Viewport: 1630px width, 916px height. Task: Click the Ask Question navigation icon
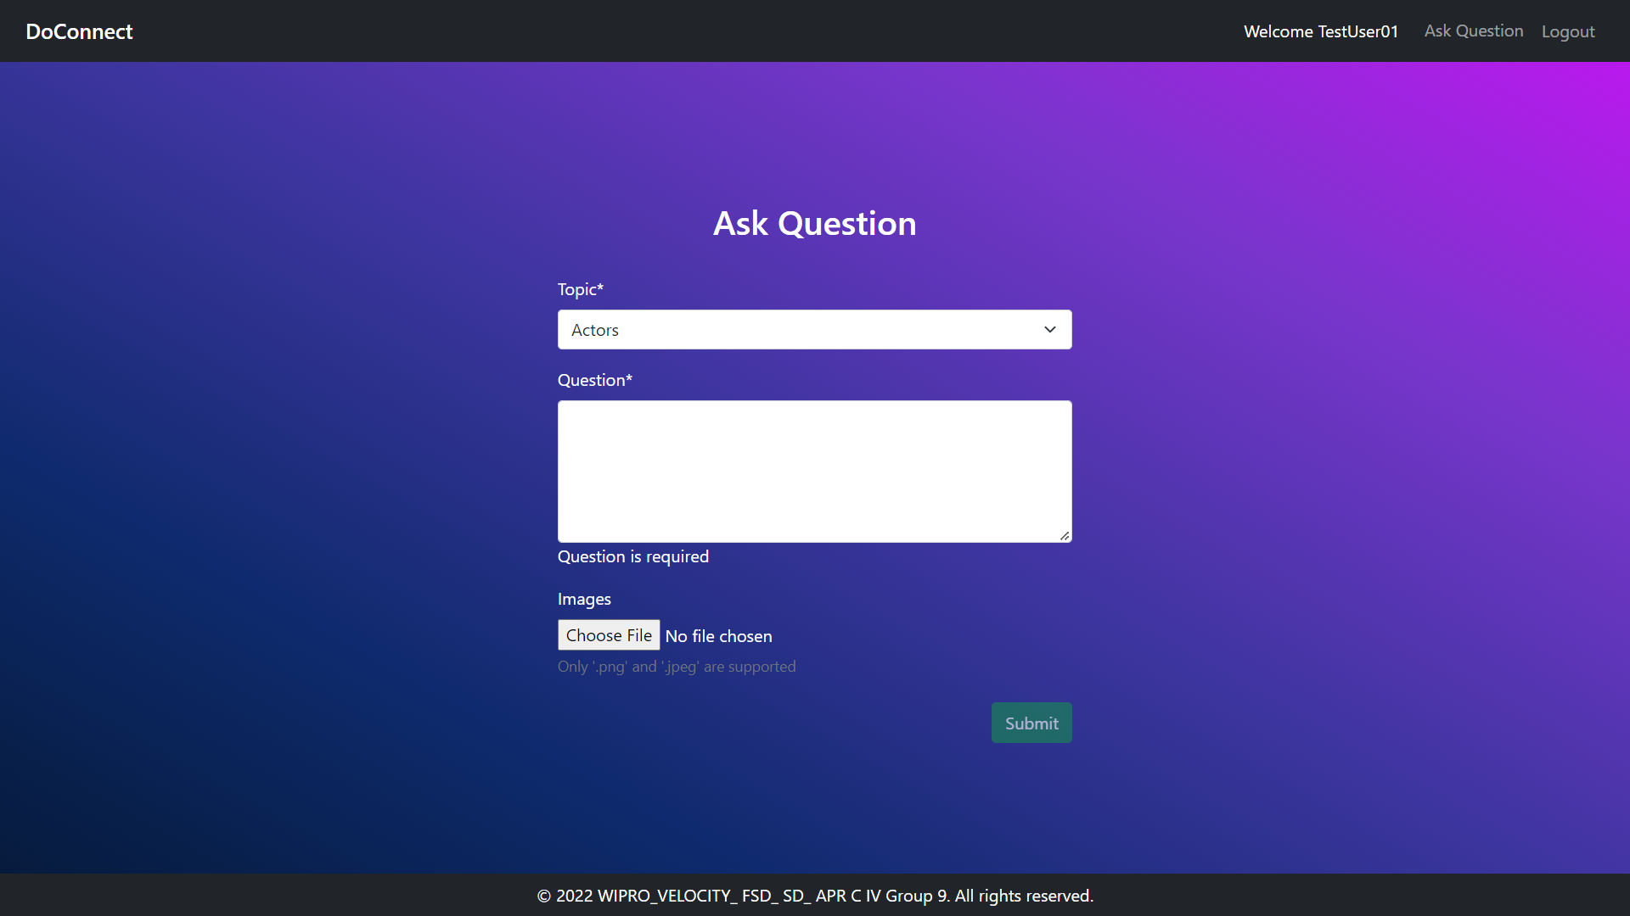[1473, 31]
